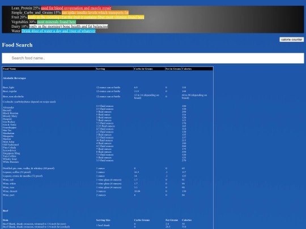Image resolution: width=306 pixels, height=229 pixels.
Task: Select the Lean_Protein 25% label
Action: [25, 8]
